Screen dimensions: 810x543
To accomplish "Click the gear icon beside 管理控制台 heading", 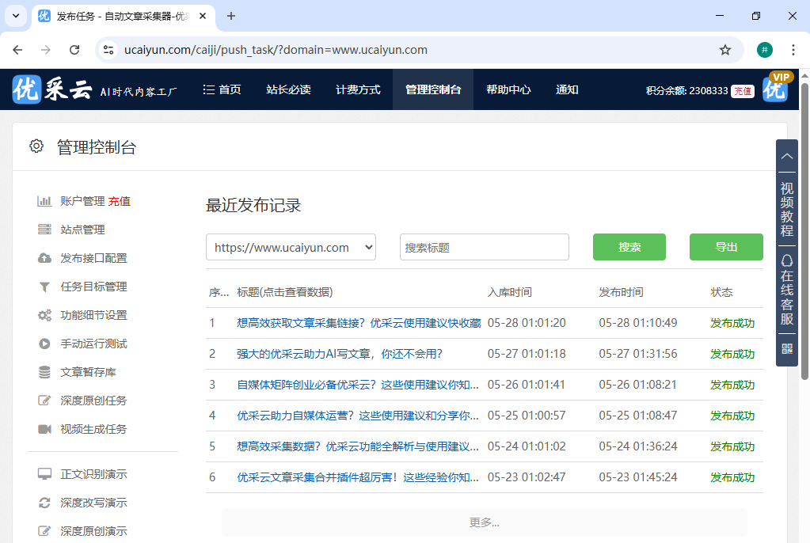I will tap(36, 146).
